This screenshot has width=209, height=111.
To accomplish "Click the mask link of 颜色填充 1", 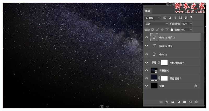I will tap(159, 78).
